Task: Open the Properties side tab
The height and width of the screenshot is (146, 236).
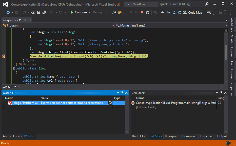Action: click(x=232, y=89)
